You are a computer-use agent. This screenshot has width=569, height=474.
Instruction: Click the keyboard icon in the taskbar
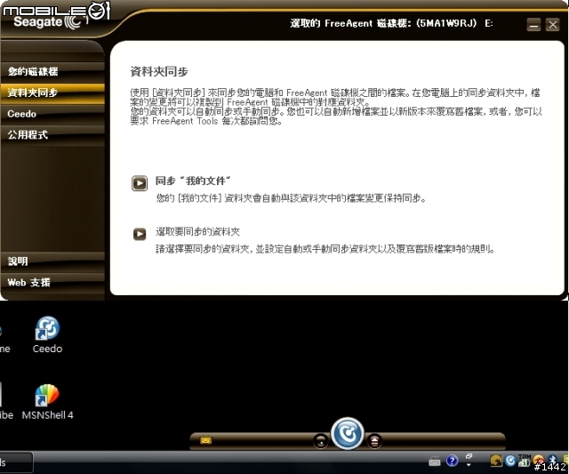[x=435, y=462]
